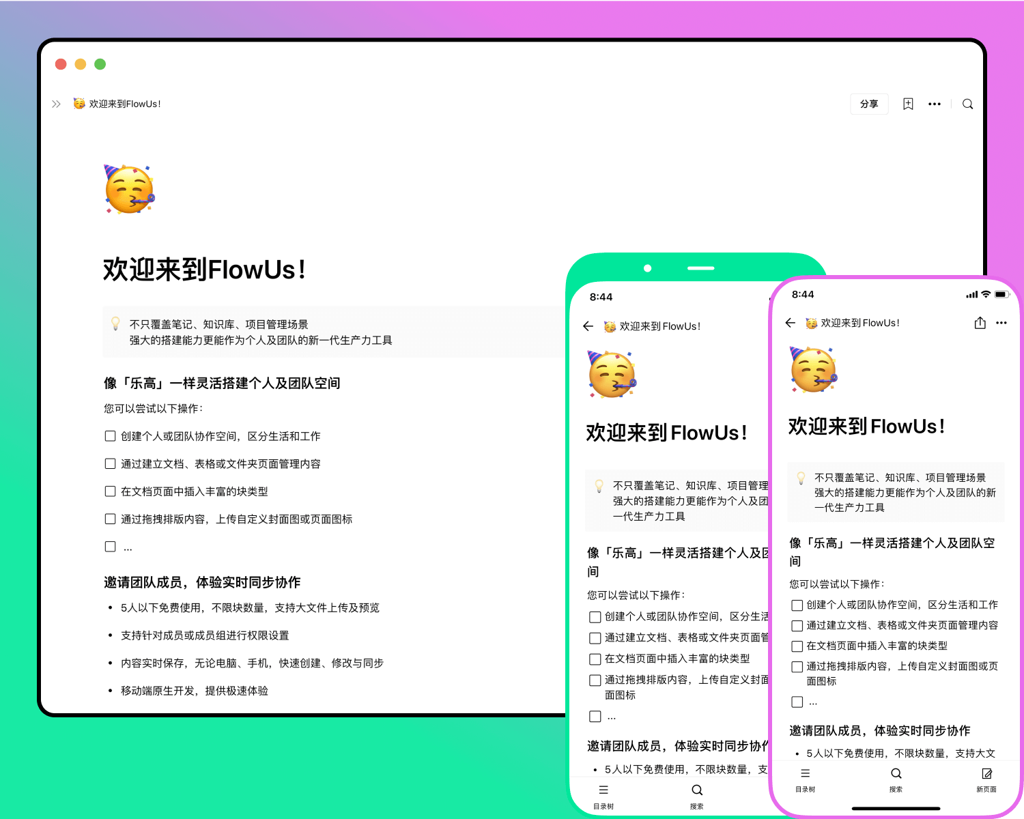The width and height of the screenshot is (1024, 819).
Task: Click lightbulb callout icon in pink phone
Action: 801,478
